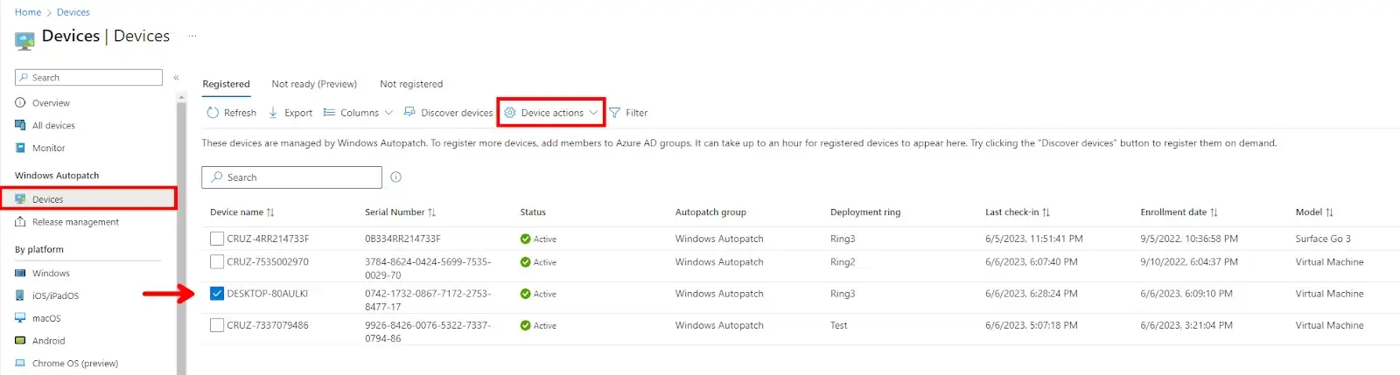The height and width of the screenshot is (375, 1400).
Task: Click the Android platform icon
Action: [20, 341]
